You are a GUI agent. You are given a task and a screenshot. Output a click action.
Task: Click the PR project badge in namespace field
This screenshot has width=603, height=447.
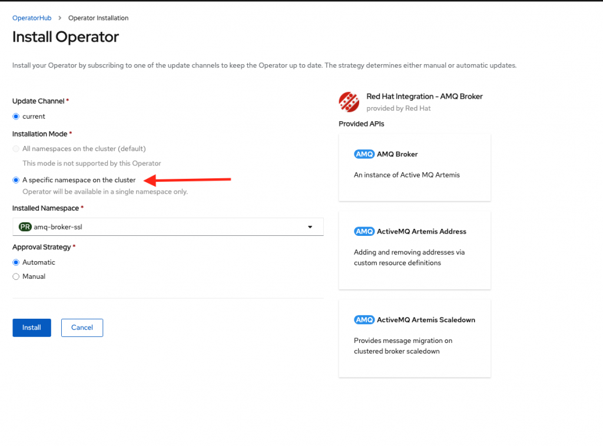[25, 227]
